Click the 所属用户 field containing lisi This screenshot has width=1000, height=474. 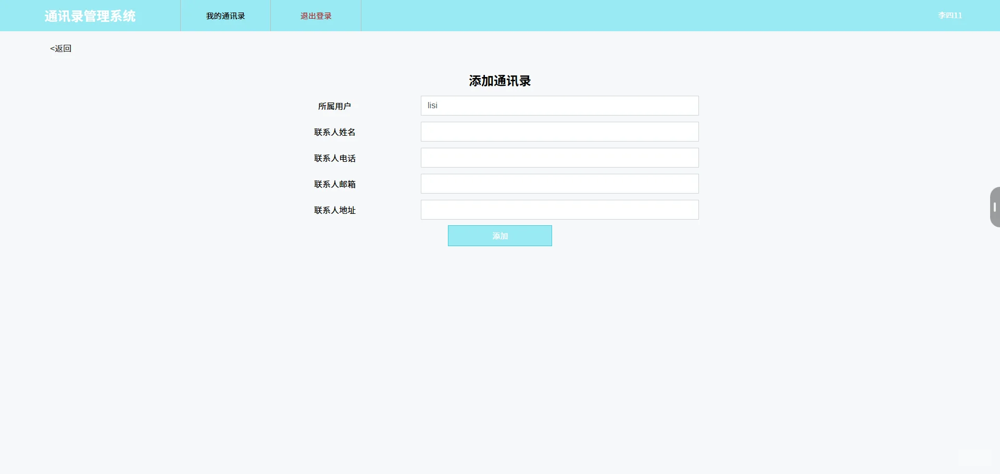559,106
